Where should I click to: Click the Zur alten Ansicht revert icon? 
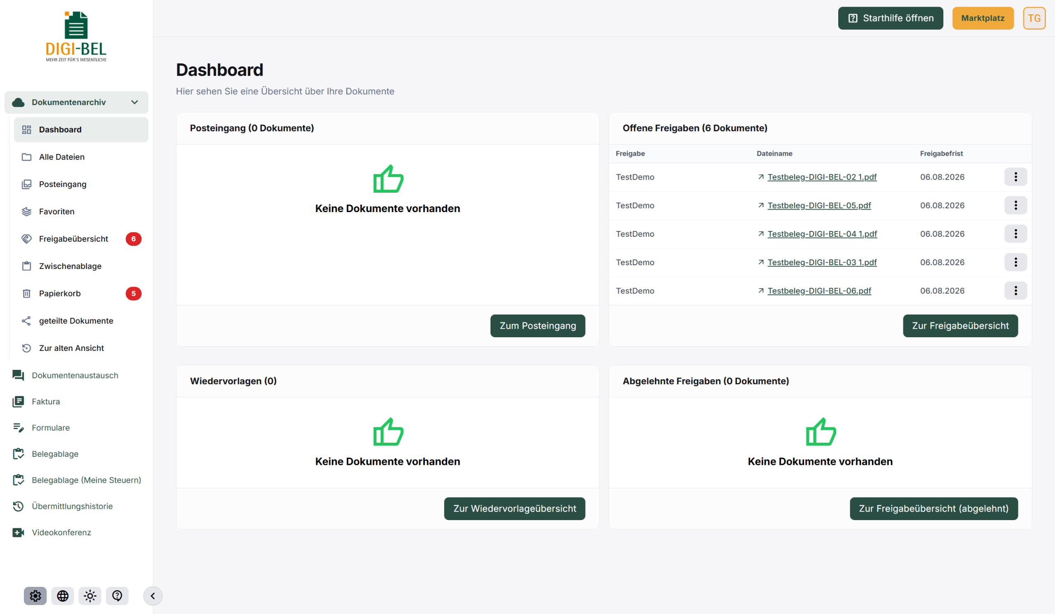(x=26, y=348)
